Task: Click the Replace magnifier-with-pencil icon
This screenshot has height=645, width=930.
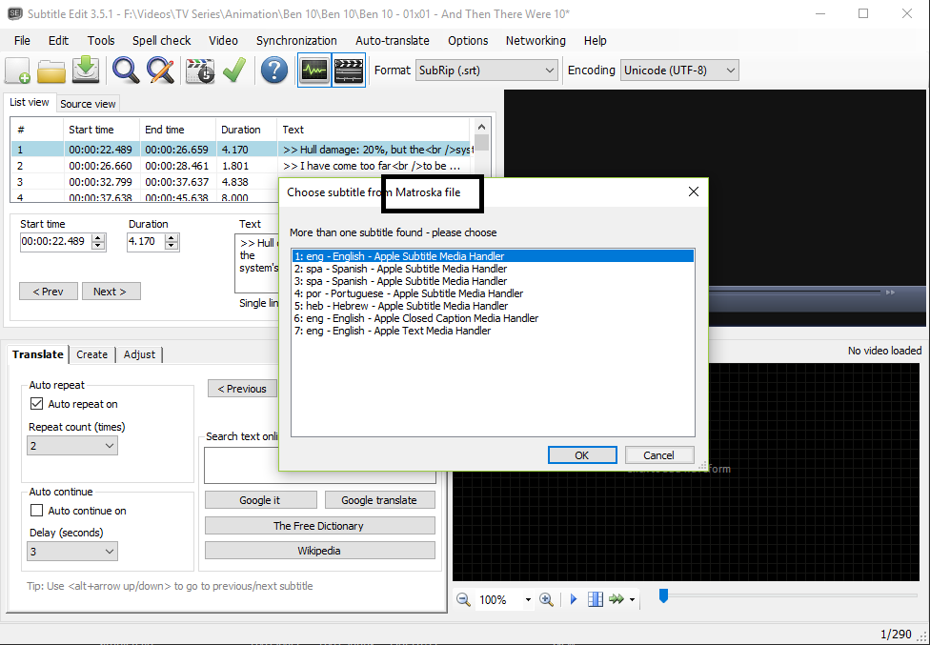Action: [161, 70]
